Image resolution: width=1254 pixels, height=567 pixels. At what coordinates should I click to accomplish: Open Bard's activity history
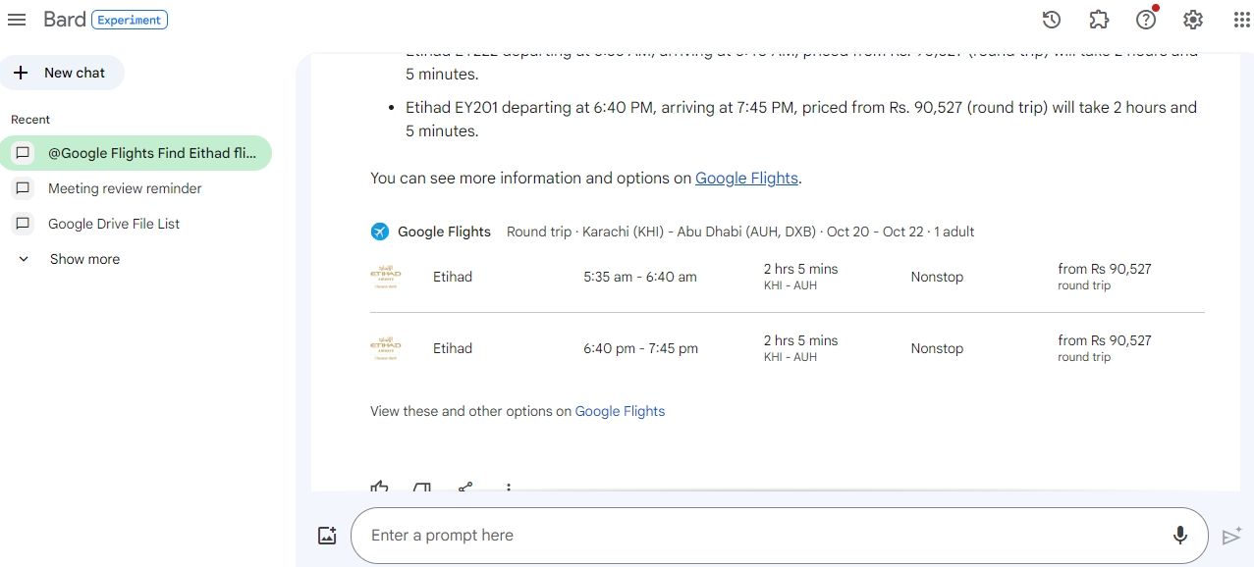1051,19
